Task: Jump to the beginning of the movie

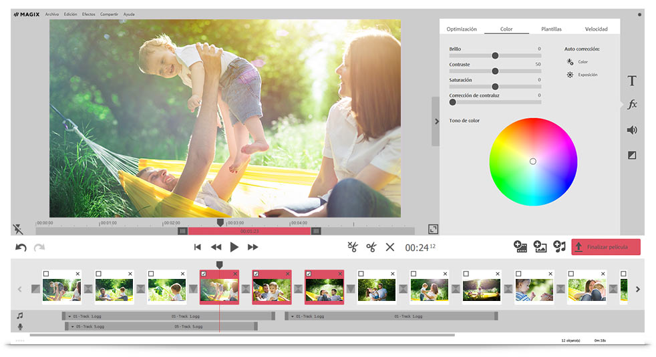Action: [x=198, y=247]
